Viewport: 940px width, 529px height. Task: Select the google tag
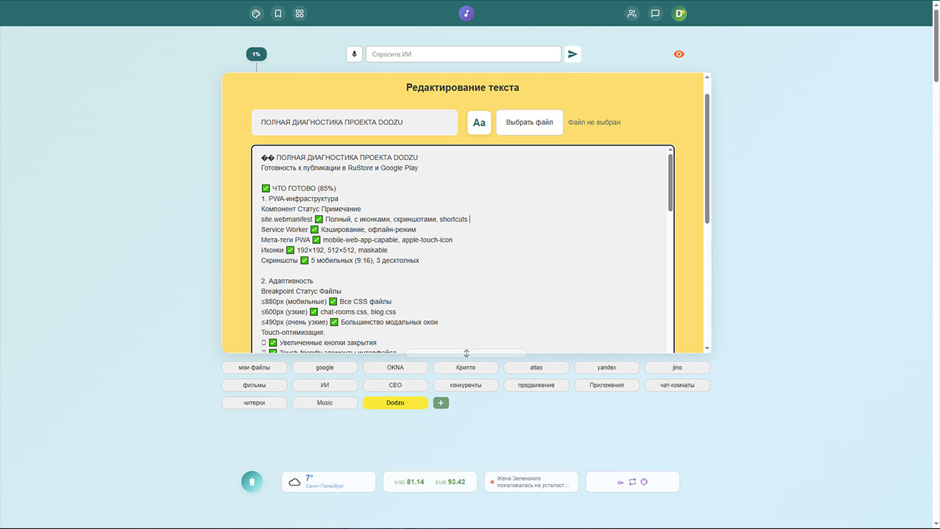325,367
